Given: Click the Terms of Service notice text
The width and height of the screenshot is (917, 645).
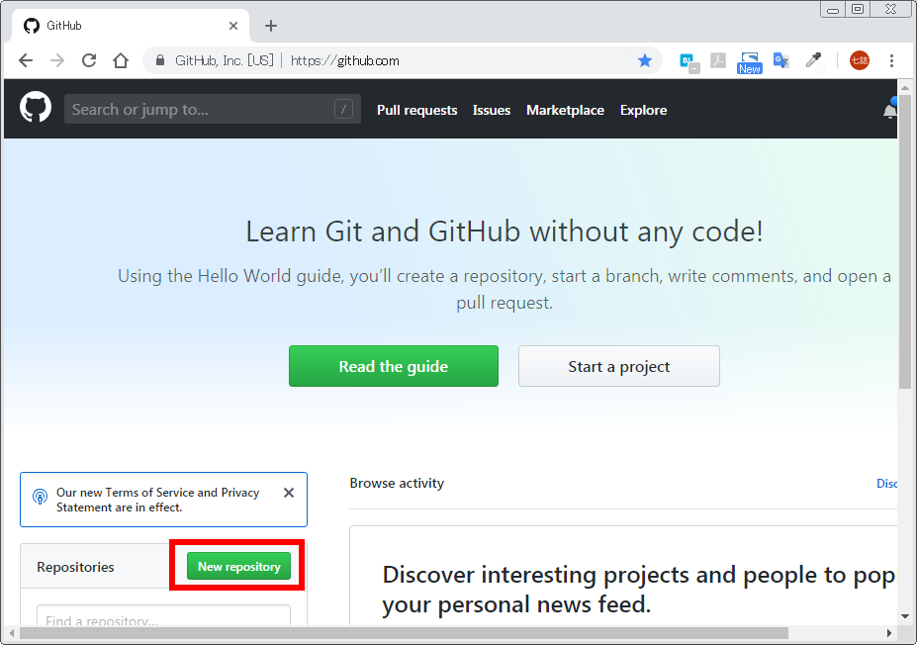Looking at the screenshot, I should [x=158, y=500].
